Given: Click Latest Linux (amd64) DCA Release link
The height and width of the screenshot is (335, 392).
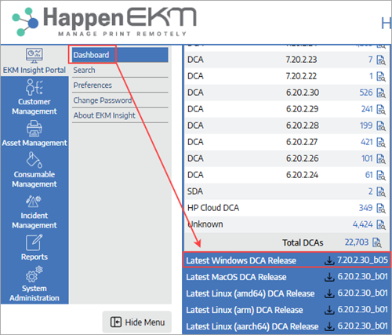Looking at the screenshot, I should 250,293.
